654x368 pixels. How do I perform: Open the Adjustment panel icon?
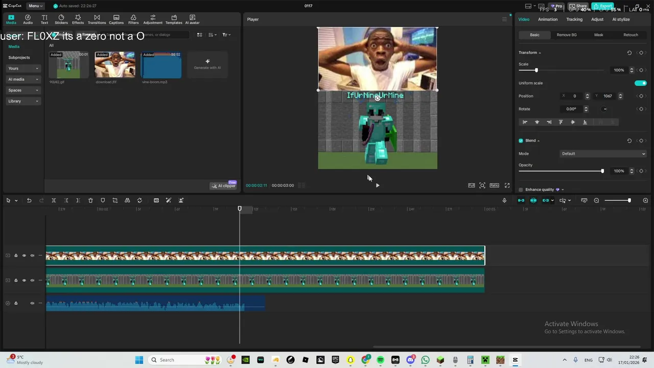click(x=153, y=19)
